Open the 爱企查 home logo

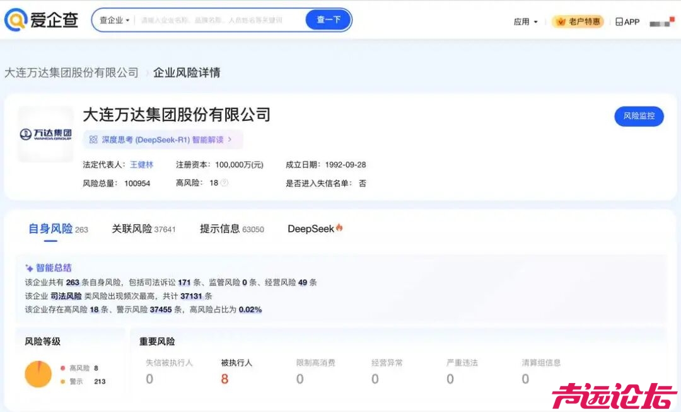point(41,20)
